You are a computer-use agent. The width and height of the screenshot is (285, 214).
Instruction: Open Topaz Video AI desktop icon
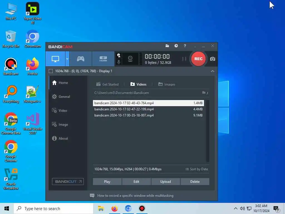33,13
